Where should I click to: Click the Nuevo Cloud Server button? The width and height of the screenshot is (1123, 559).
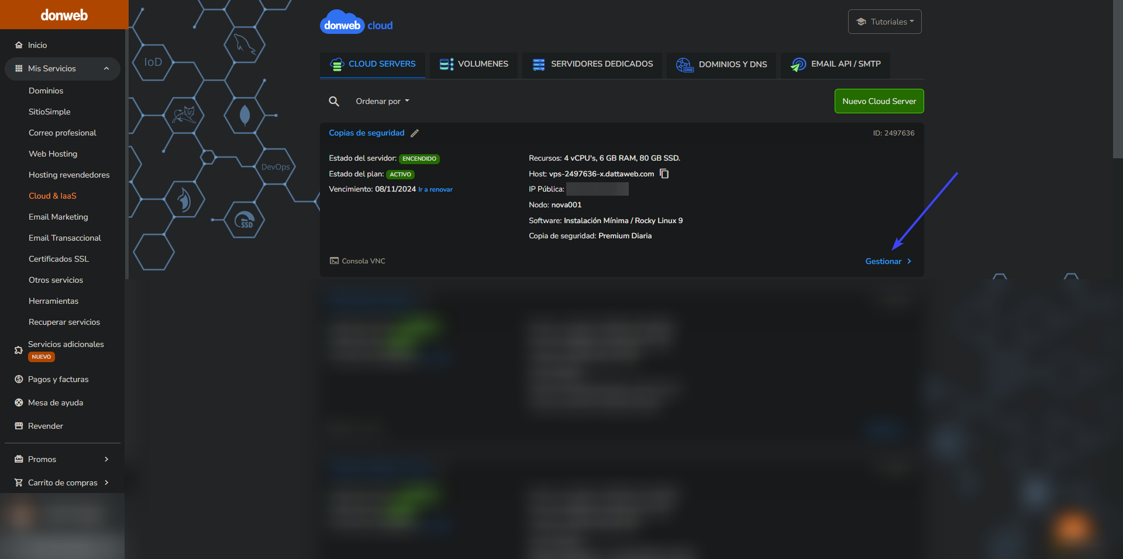coord(879,101)
